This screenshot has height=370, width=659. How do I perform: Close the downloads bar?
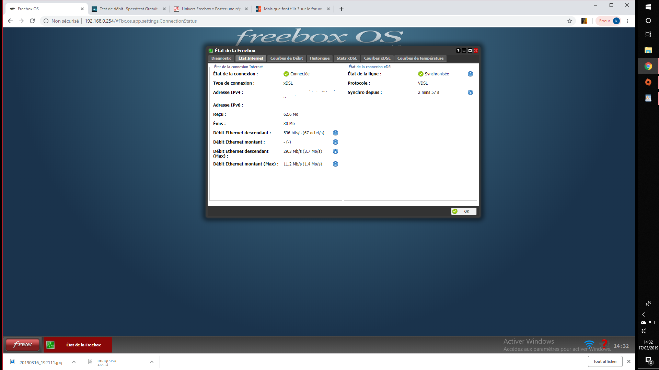point(629,361)
